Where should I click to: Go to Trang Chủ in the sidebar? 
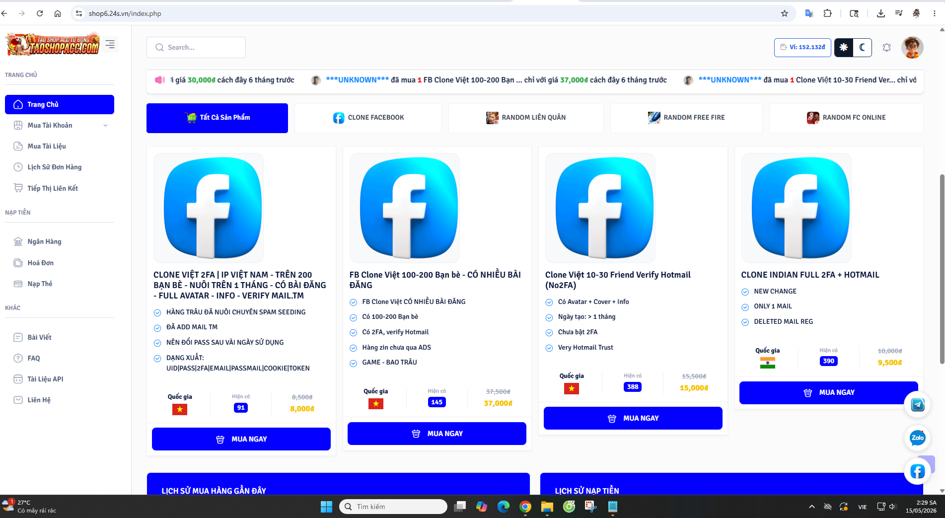[x=60, y=104]
